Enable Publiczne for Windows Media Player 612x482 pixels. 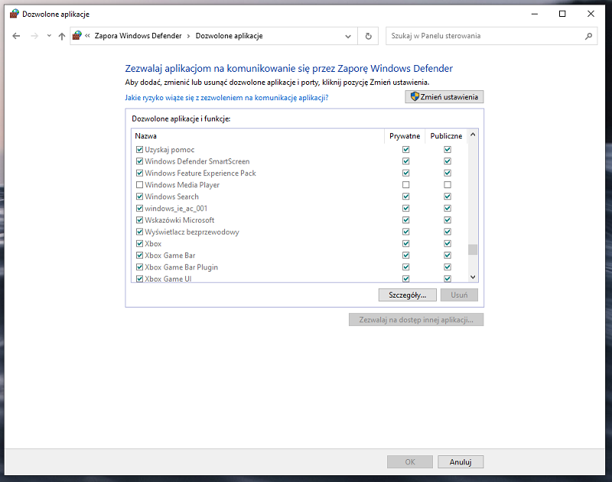448,184
